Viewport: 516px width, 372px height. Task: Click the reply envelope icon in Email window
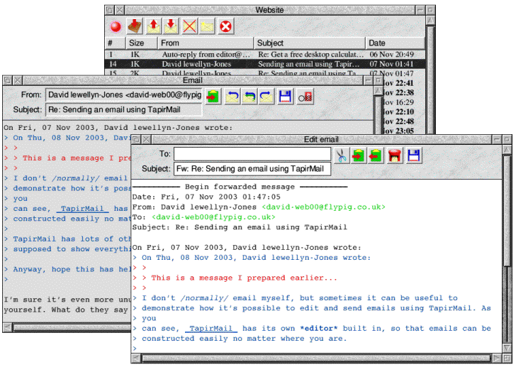(232, 97)
